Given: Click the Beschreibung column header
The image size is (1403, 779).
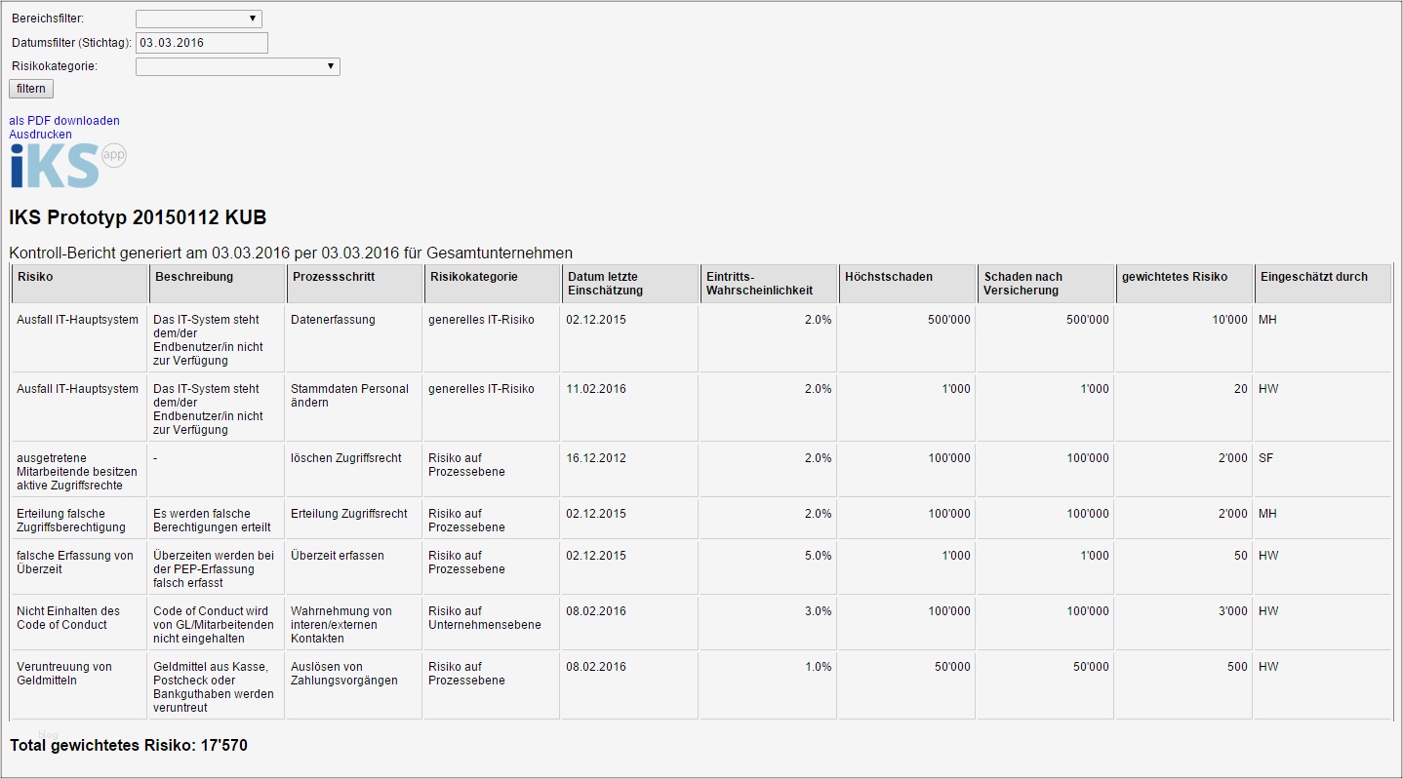Looking at the screenshot, I should [193, 277].
